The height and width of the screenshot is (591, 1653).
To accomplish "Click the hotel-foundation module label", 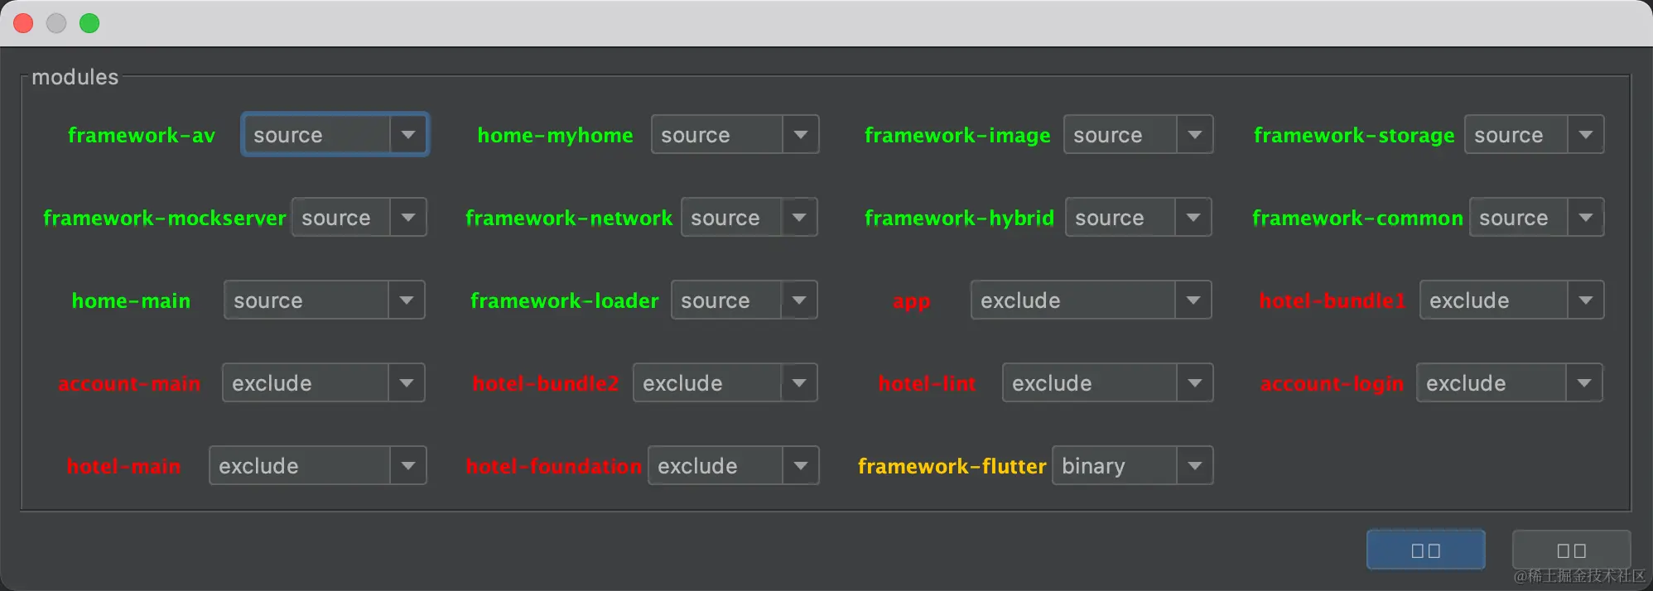I will click(553, 466).
